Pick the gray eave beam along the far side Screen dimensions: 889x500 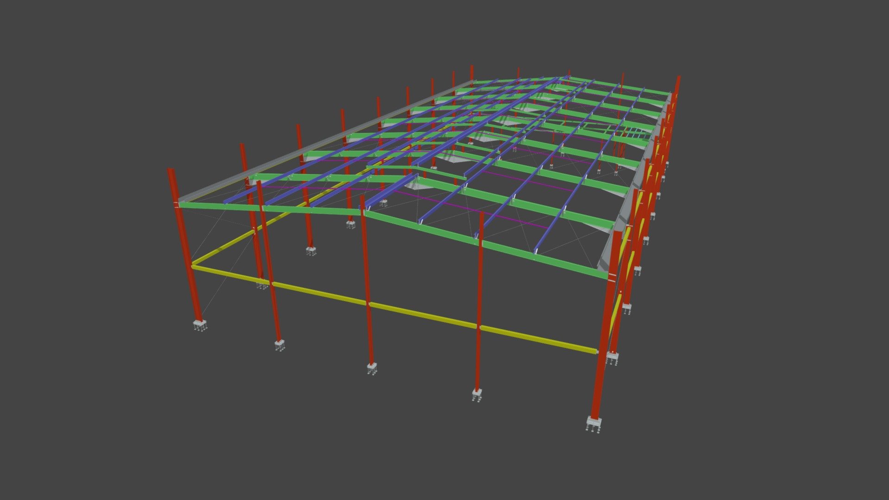tap(324, 141)
